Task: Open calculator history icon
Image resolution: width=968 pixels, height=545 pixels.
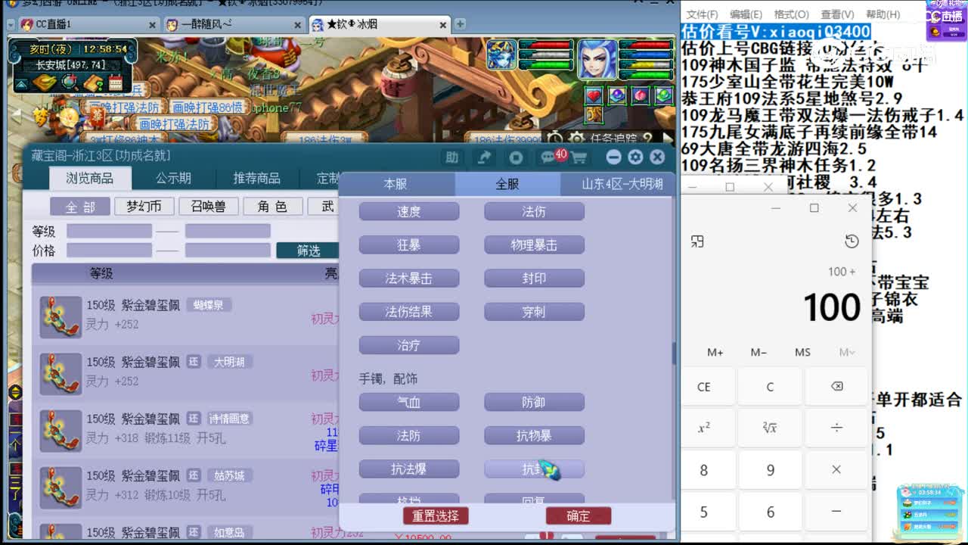Action: tap(852, 241)
